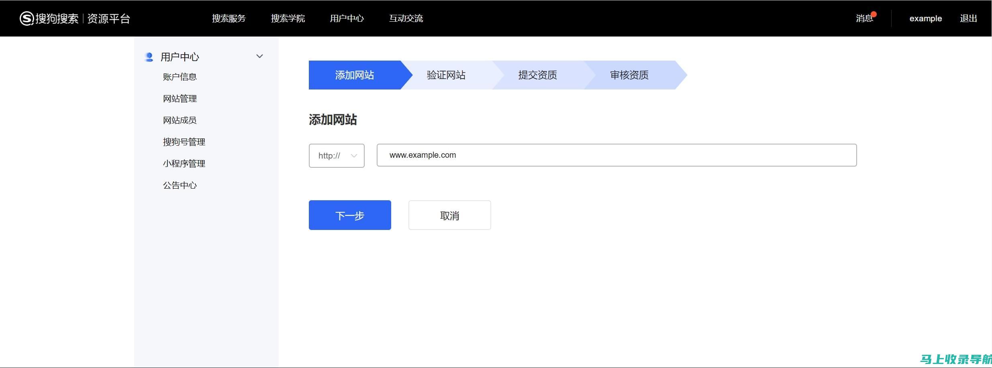Open the http:// protocol dropdown
992x368 pixels.
337,156
